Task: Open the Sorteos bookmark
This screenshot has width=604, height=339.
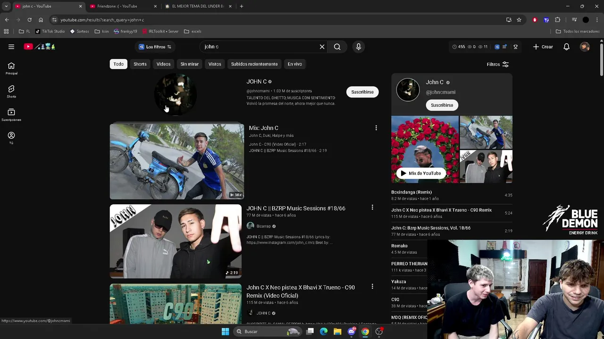Action: [x=79, y=32]
